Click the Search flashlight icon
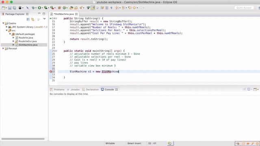Screen dimensions: 260x146 click(x=81, y=8)
